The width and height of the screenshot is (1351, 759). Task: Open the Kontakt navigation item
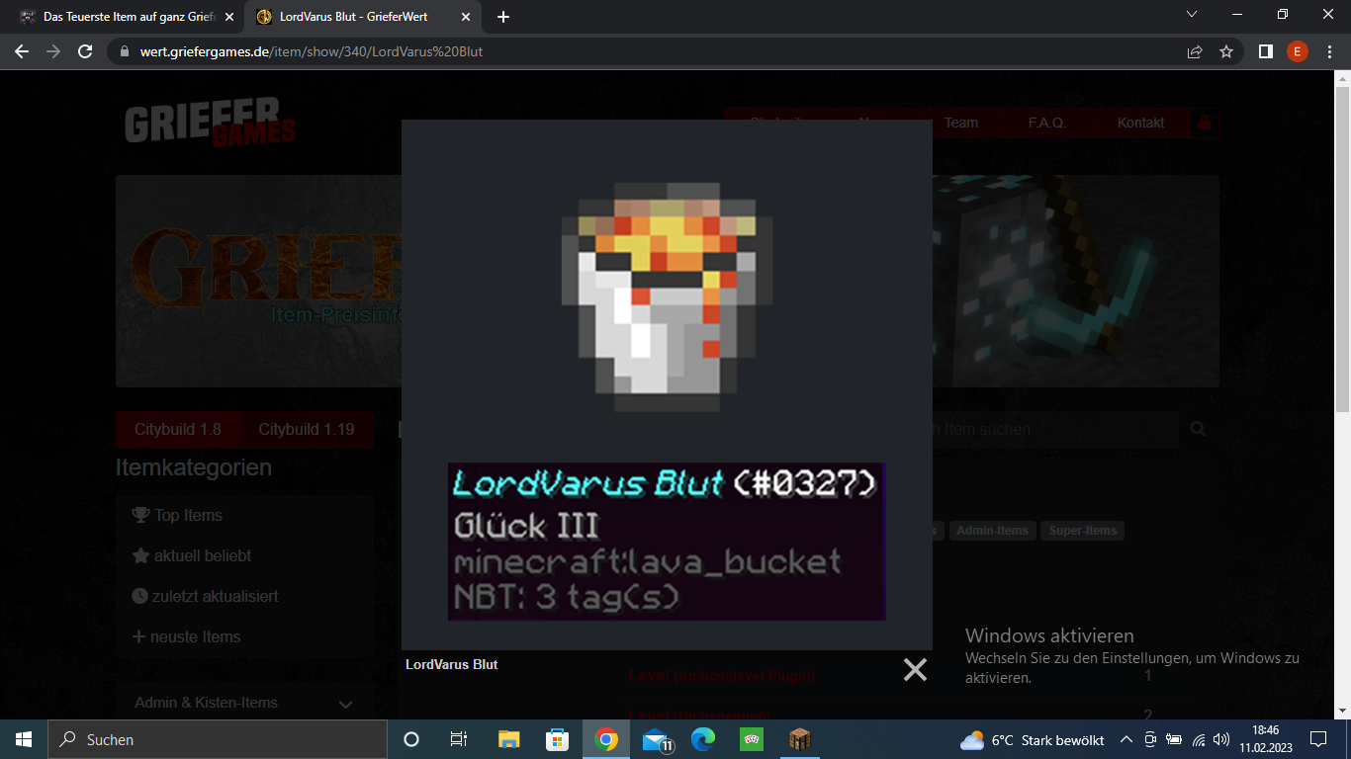(1140, 123)
